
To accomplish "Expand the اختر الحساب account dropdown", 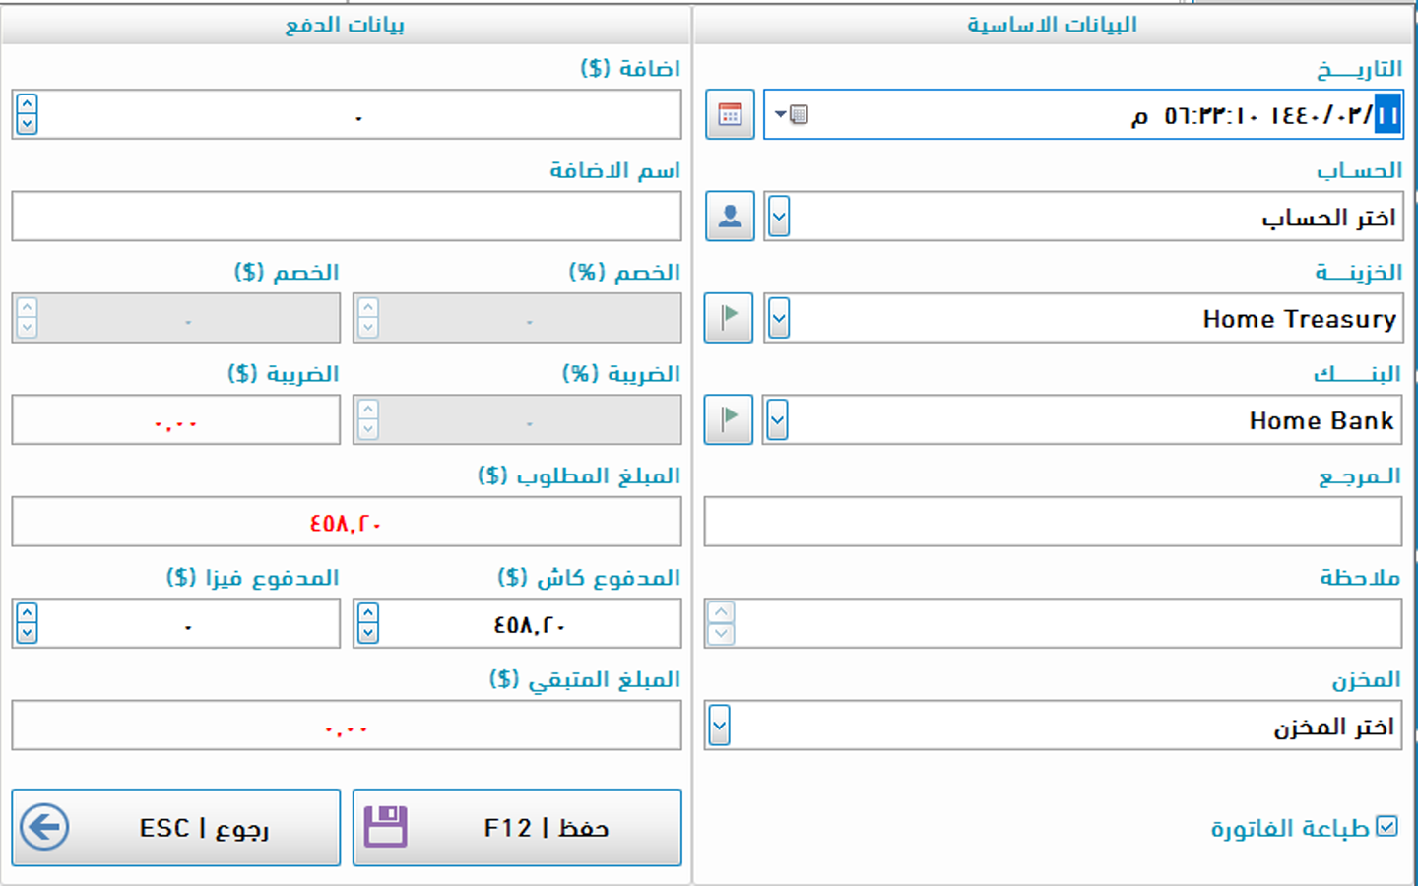I will (x=779, y=216).
